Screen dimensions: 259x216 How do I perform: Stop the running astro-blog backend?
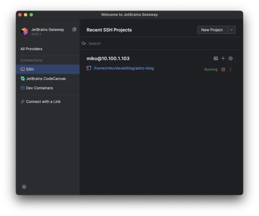(223, 69)
